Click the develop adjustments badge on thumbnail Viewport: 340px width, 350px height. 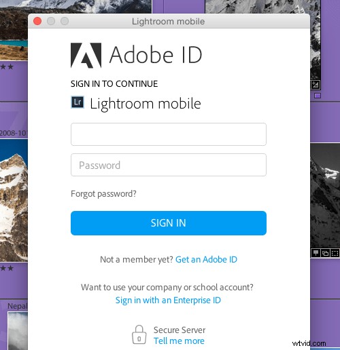[x=316, y=85]
